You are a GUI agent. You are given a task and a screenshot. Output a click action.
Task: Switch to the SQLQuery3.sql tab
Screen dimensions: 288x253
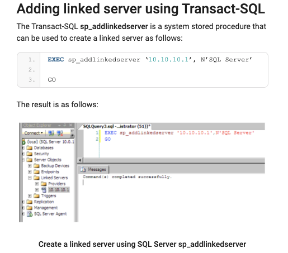[x=117, y=126]
